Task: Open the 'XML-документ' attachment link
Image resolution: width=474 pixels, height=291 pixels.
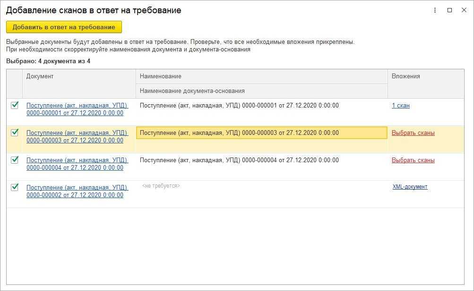Action: (410, 187)
